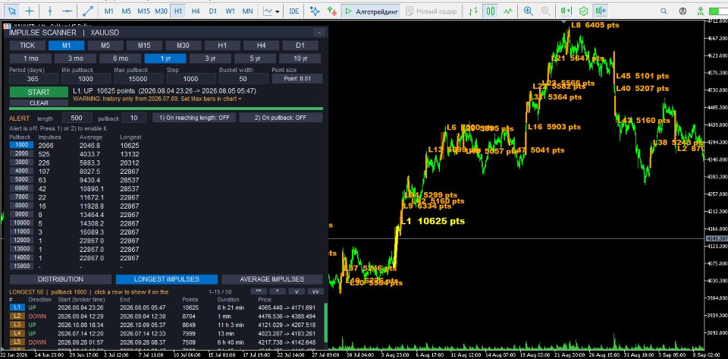Toggle alert 'On reaching length: OFF'
The height and width of the screenshot is (359, 728).
click(x=194, y=118)
